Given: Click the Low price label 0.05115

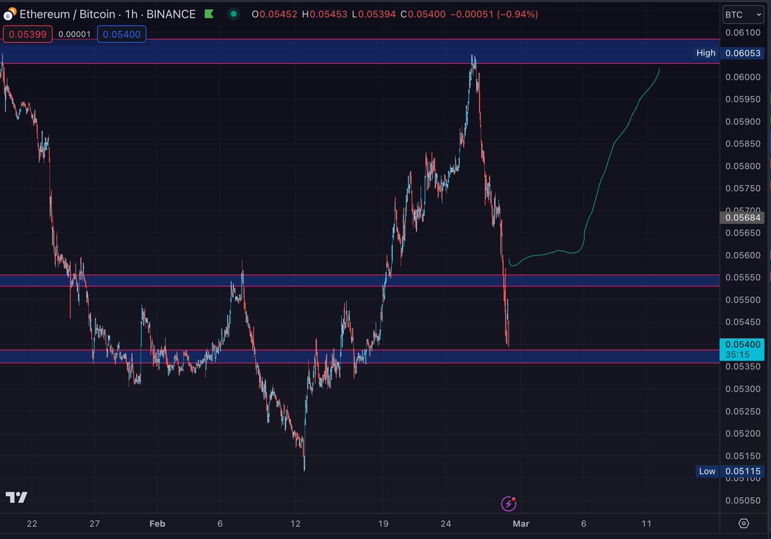Looking at the screenshot, I should tap(730, 471).
